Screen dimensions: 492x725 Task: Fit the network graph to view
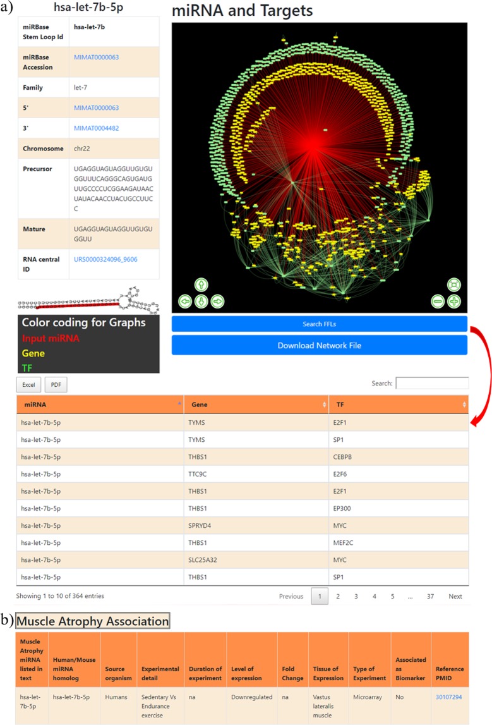point(453,285)
